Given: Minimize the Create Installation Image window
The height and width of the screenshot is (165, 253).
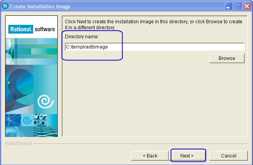Looking at the screenshot, I should click(x=228, y=6).
